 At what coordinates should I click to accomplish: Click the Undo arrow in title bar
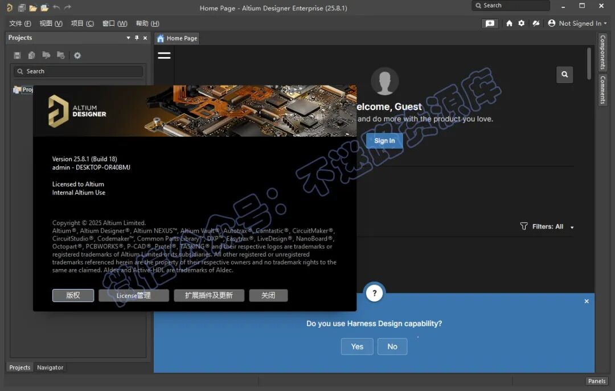tap(56, 7)
